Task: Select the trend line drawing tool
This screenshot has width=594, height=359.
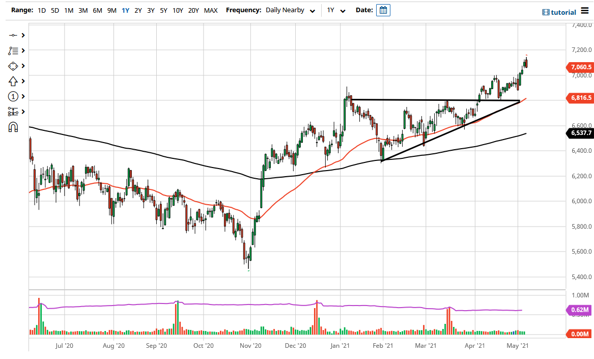Action: tap(14, 36)
